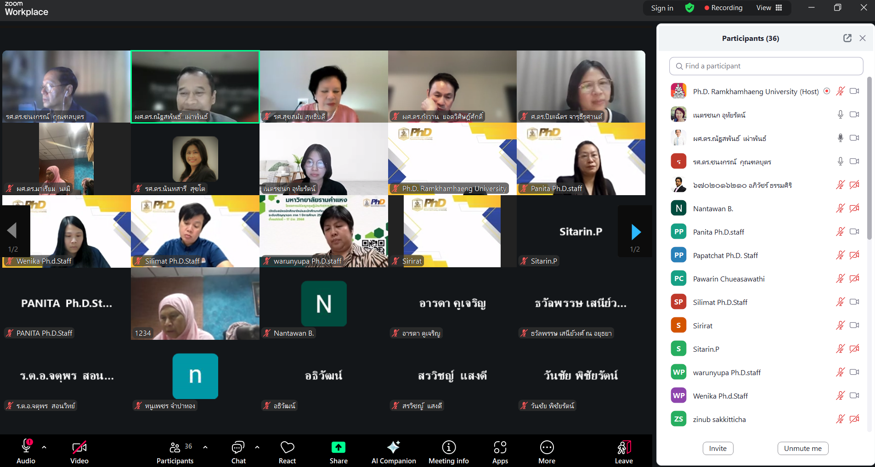The height and width of the screenshot is (467, 875).
Task: Open AI Companion
Action: (393, 448)
